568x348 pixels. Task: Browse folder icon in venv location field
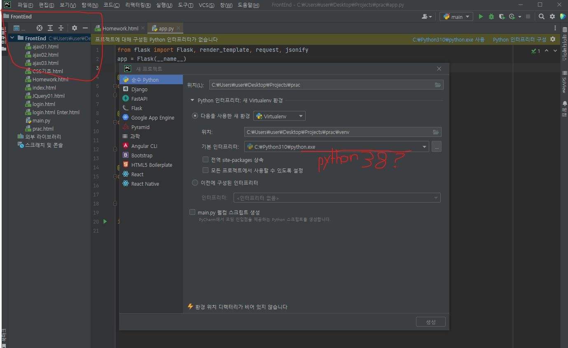click(436, 132)
